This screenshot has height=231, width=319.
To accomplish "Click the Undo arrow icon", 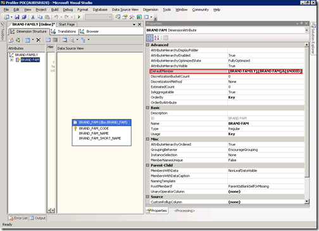I will pos(56,17).
